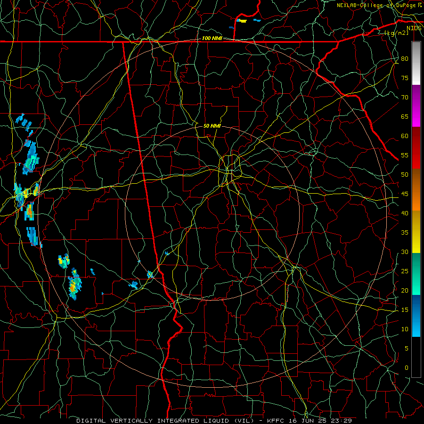The height and width of the screenshot is (424, 424).
Task: Select the dark red band of the color scale
Action: (x=416, y=147)
